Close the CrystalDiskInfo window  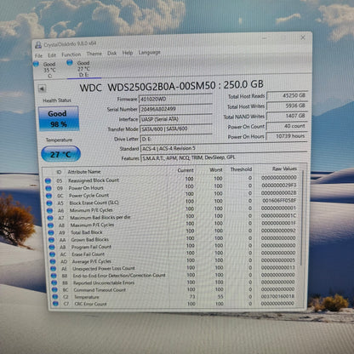[303, 37]
